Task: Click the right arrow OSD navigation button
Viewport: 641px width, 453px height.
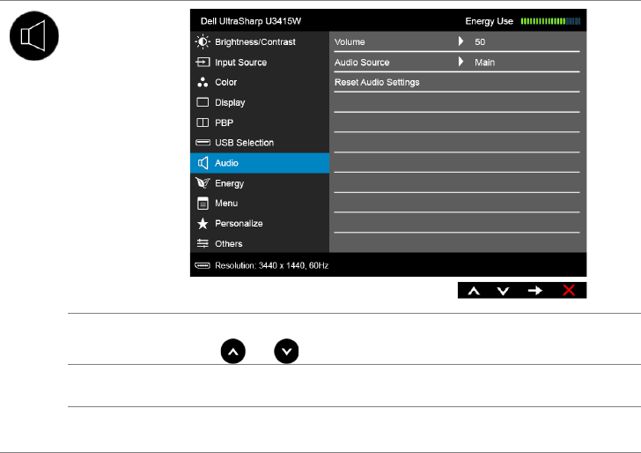Action: point(535,291)
